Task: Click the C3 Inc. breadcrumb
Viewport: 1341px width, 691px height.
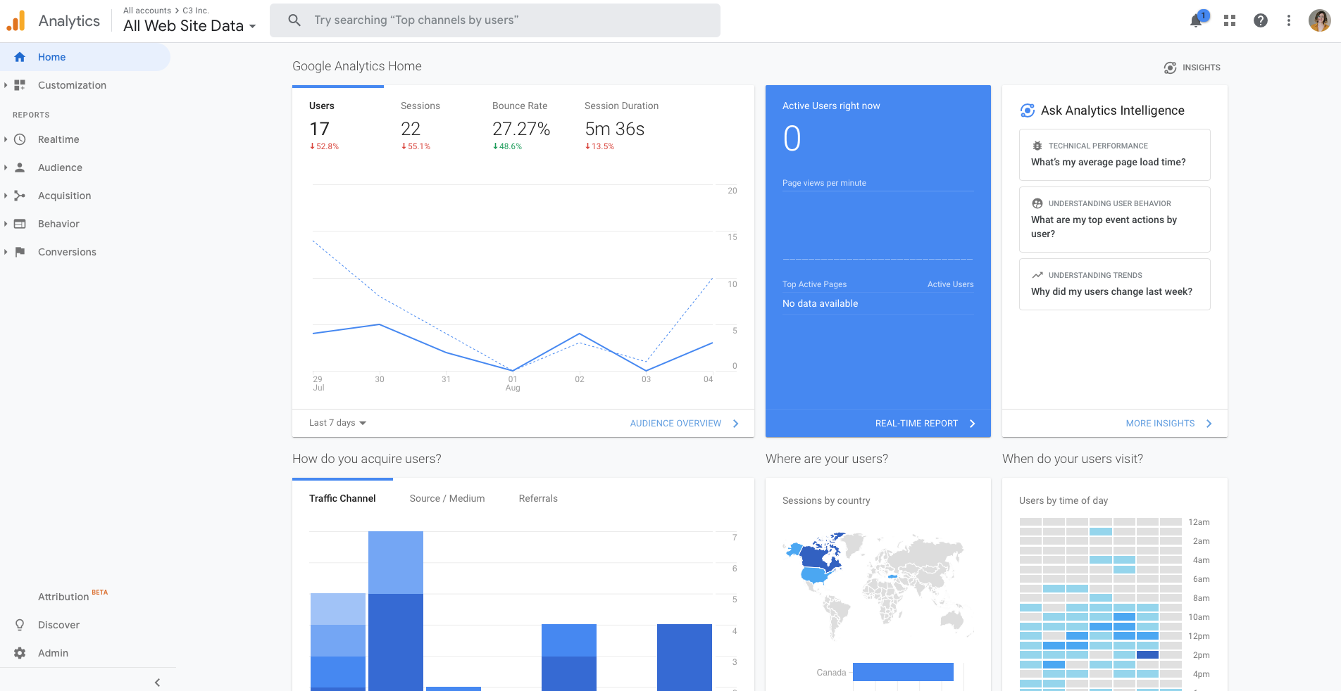Action: 196,11
